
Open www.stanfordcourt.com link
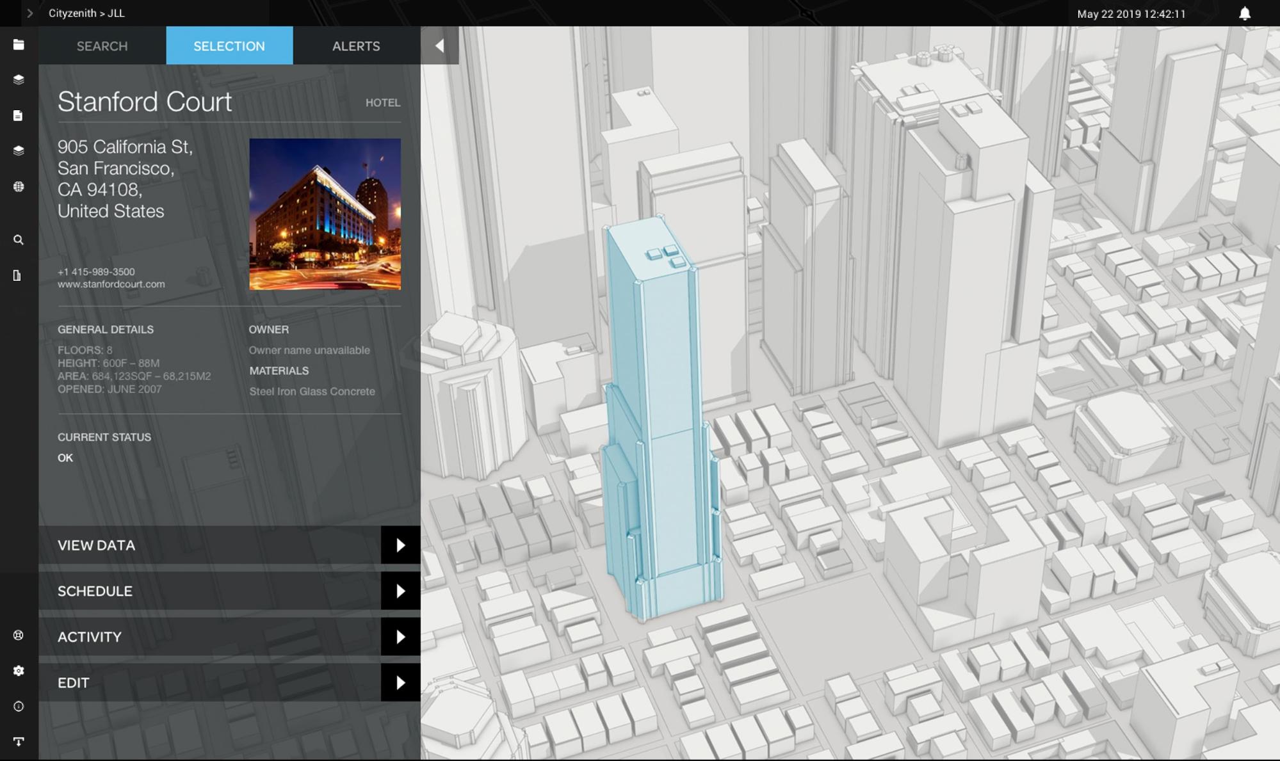click(x=111, y=284)
